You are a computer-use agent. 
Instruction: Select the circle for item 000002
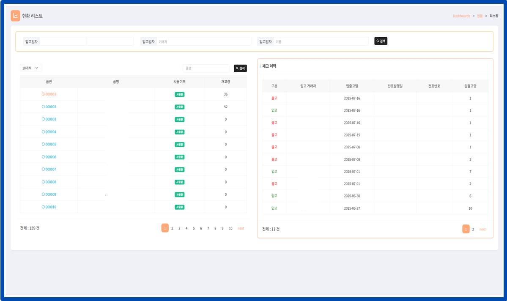(x=43, y=107)
